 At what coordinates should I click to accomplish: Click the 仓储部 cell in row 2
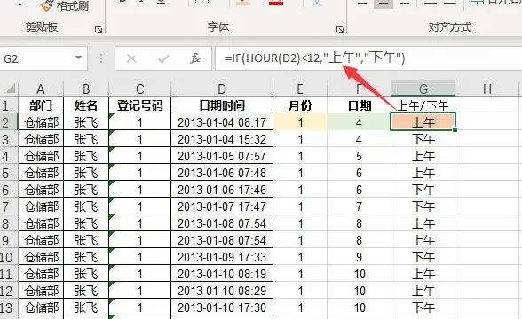point(41,122)
